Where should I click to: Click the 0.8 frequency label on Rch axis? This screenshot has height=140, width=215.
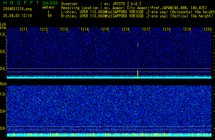coord(2,128)
